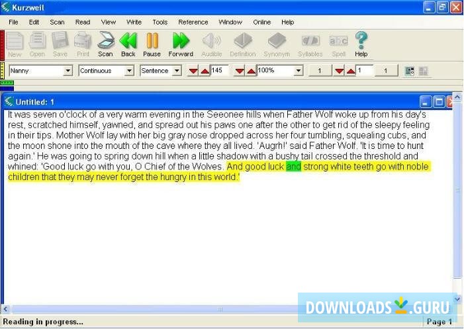Go to the next page with up arrow
Screen dimensions: 464x329
[351, 71]
